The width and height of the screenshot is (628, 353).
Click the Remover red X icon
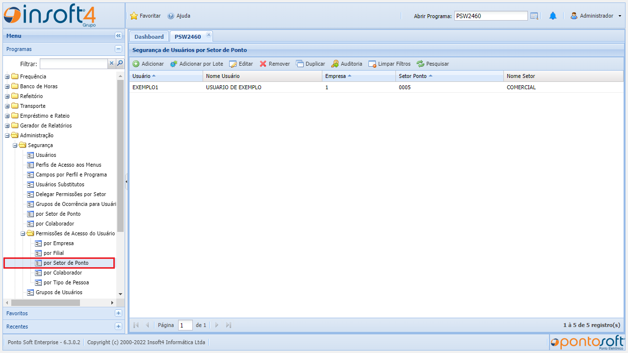(263, 64)
